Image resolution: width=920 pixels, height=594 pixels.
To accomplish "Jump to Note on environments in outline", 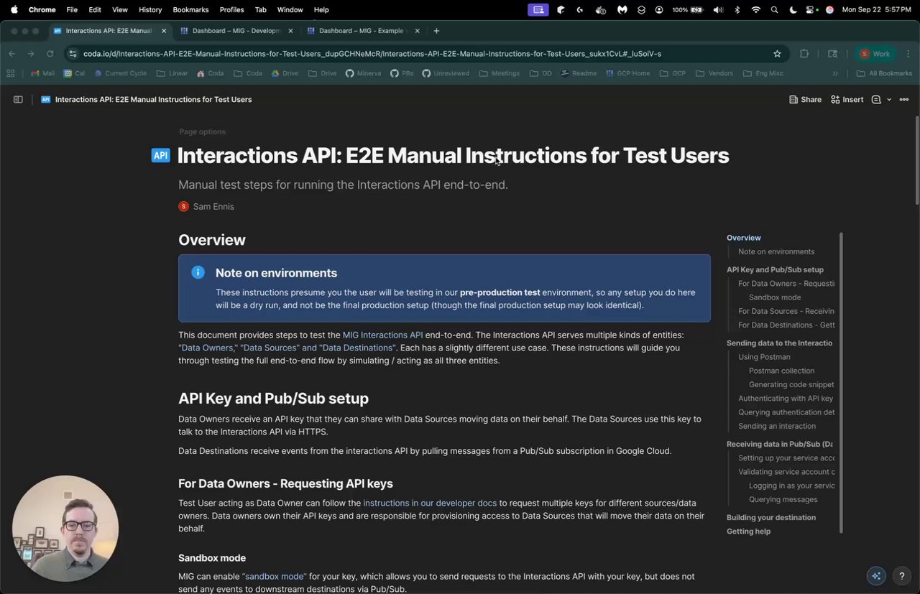I will (776, 251).
